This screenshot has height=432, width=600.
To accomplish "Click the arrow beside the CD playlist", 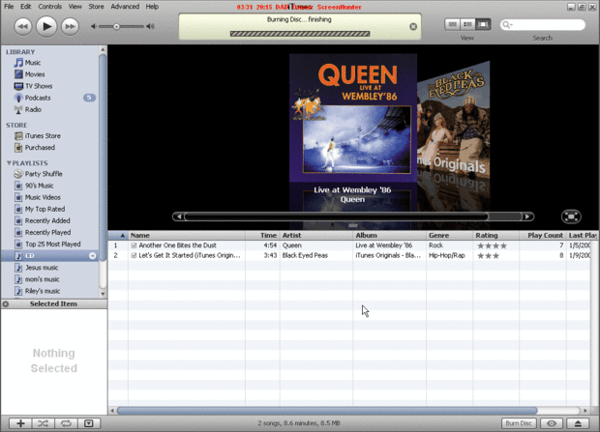I will pos(93,256).
